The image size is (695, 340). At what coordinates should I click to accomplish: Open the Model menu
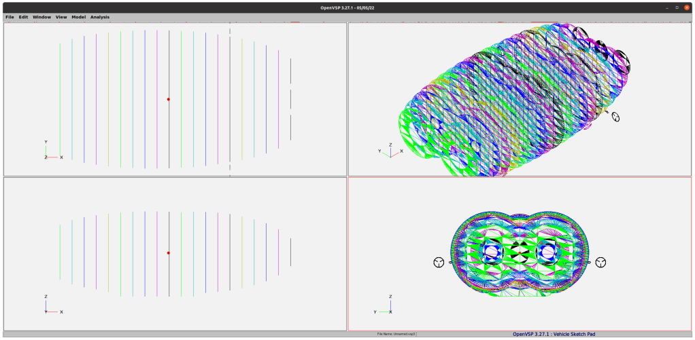click(79, 17)
